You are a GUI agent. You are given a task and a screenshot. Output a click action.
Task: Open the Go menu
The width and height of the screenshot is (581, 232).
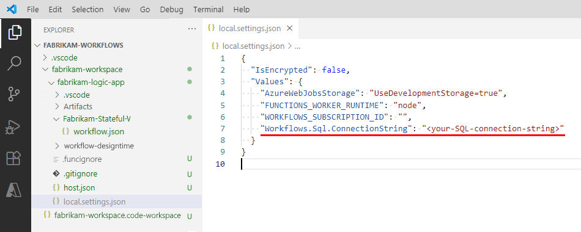click(x=145, y=9)
